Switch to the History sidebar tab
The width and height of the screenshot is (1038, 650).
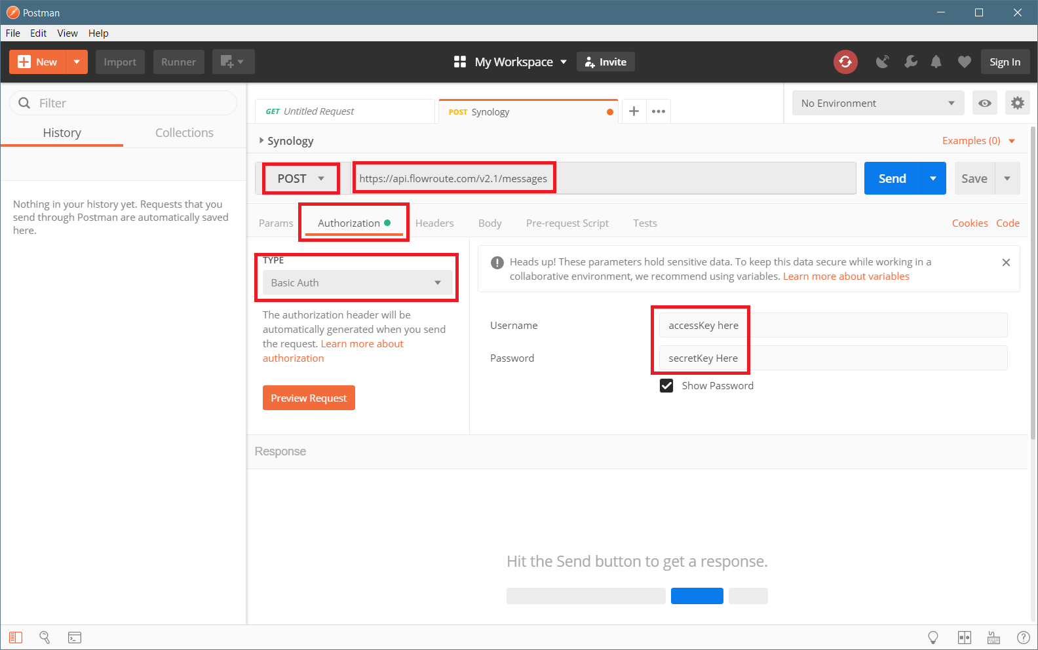click(62, 132)
